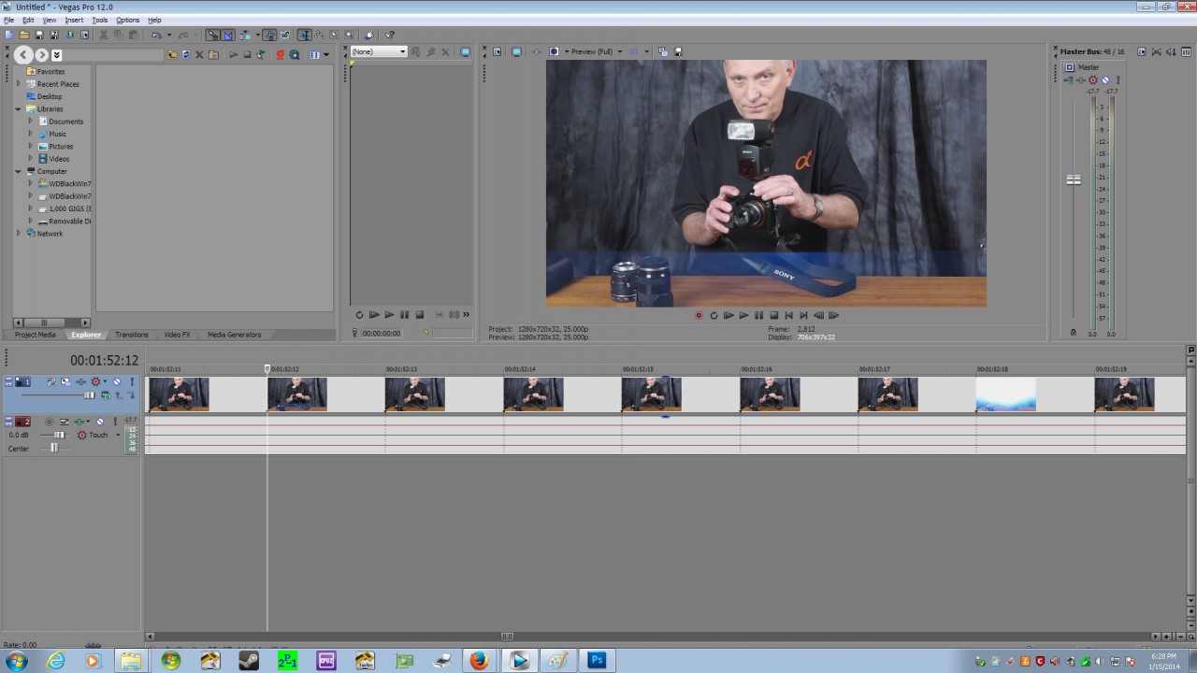1197x673 pixels.
Task: Select the white flash clip thumbnail
Action: tap(1005, 394)
